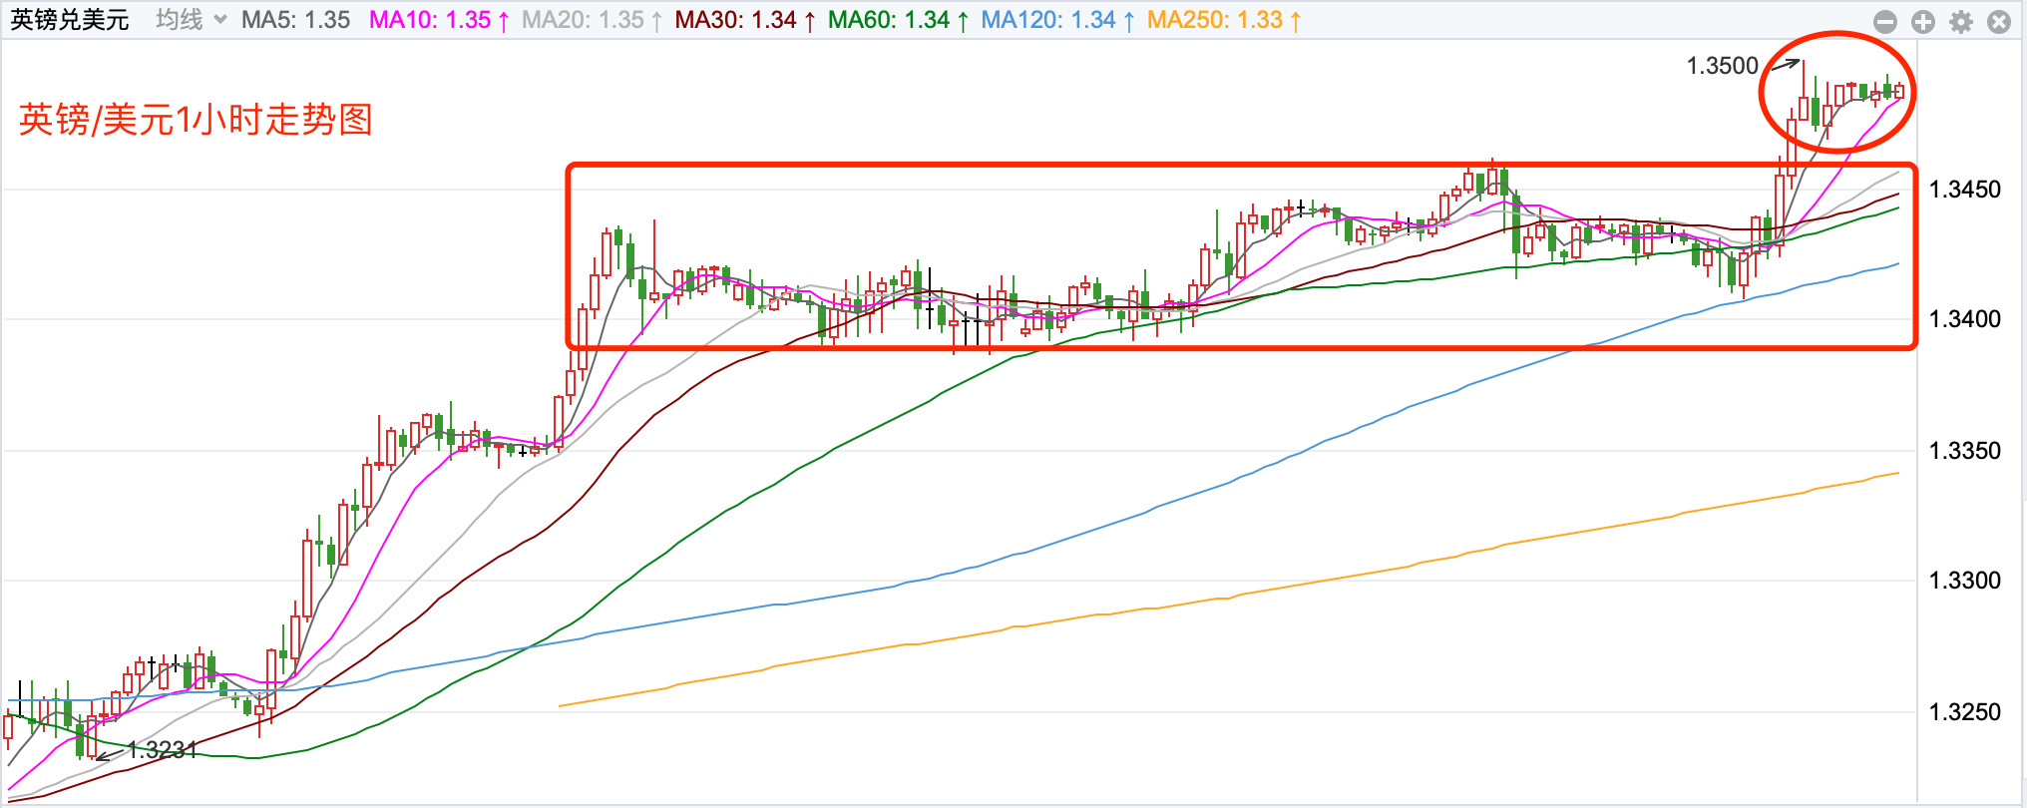
Task: Select the orange MA250: 1.33 label
Action: click(1224, 20)
